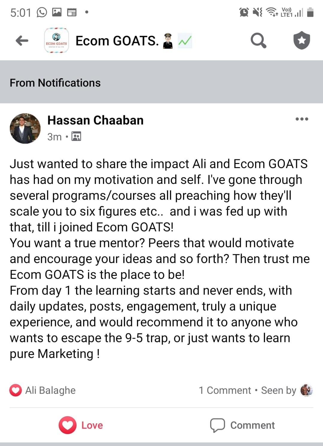The width and height of the screenshot is (323, 446).
Task: Open Ali Balaghe reaction list
Action: [x=50, y=390]
